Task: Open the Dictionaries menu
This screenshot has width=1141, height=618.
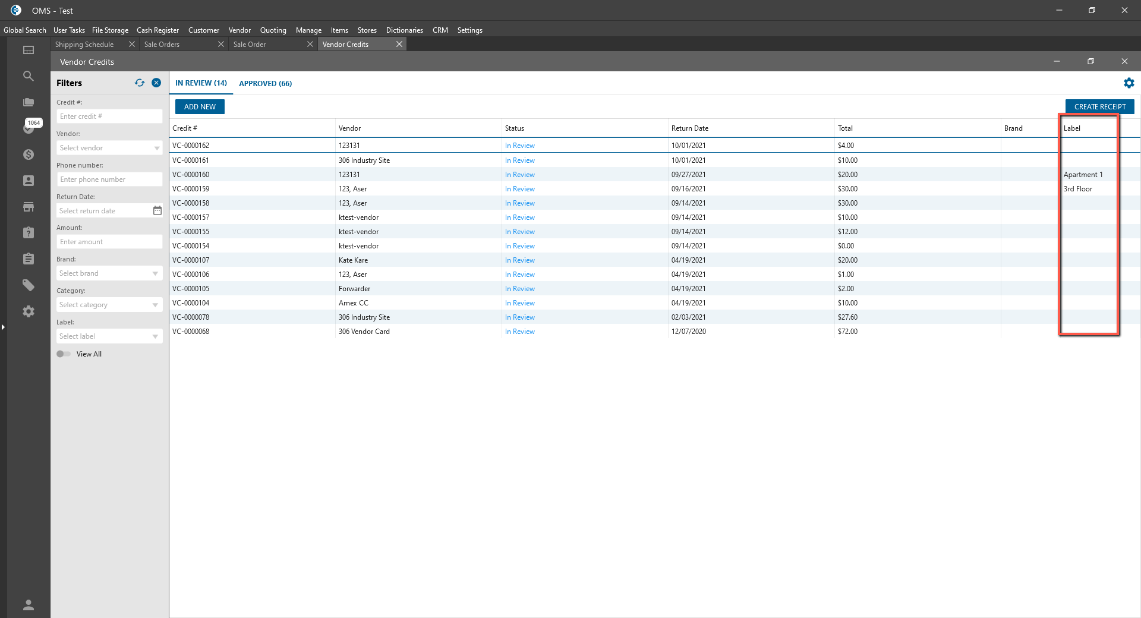Action: [x=405, y=30]
